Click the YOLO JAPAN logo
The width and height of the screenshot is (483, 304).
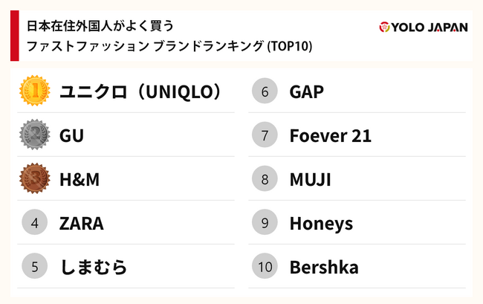coord(423,28)
